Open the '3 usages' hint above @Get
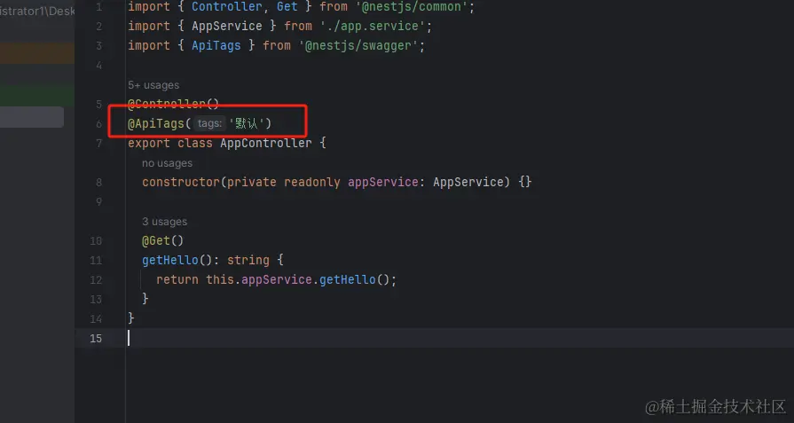 coord(165,222)
